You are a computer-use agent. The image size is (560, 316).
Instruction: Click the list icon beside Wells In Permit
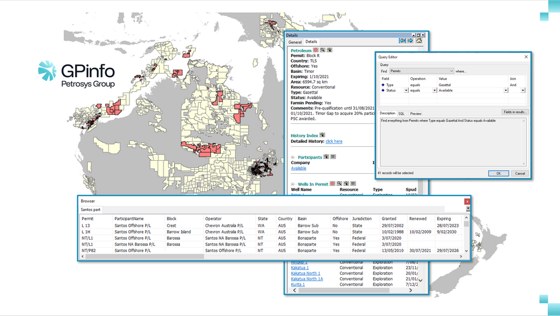coord(353,183)
